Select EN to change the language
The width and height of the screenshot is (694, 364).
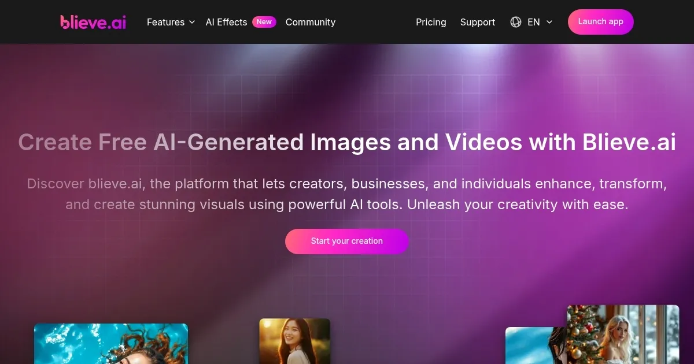(533, 22)
